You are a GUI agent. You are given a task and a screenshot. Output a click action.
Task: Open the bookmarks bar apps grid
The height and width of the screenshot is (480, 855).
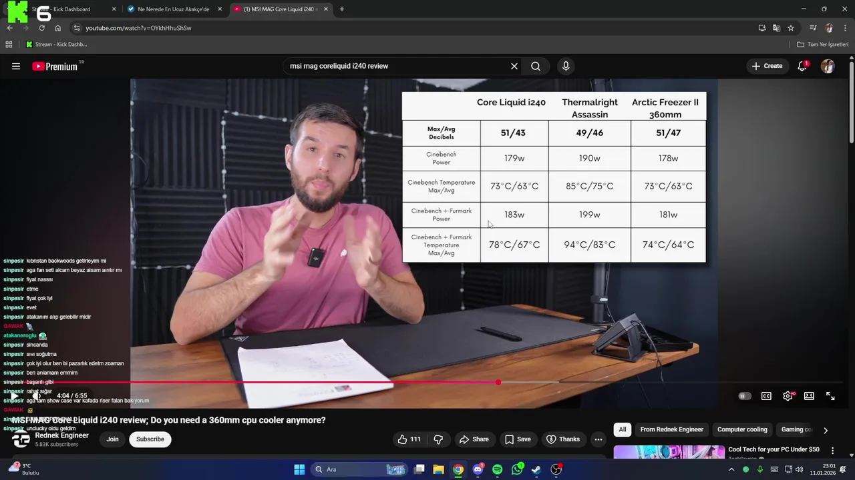pyautogui.click(x=9, y=45)
